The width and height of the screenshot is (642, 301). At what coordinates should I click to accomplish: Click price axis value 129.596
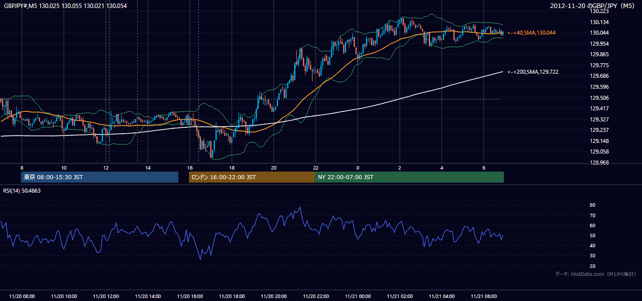[600, 87]
